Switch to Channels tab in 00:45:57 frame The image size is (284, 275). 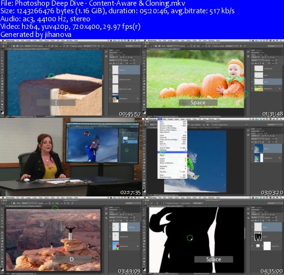pos(118,55)
